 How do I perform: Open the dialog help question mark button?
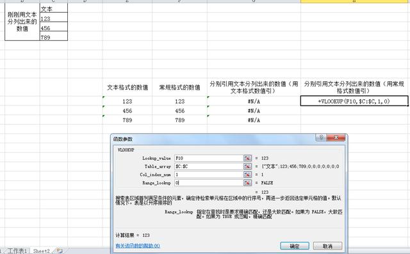click(x=321, y=138)
